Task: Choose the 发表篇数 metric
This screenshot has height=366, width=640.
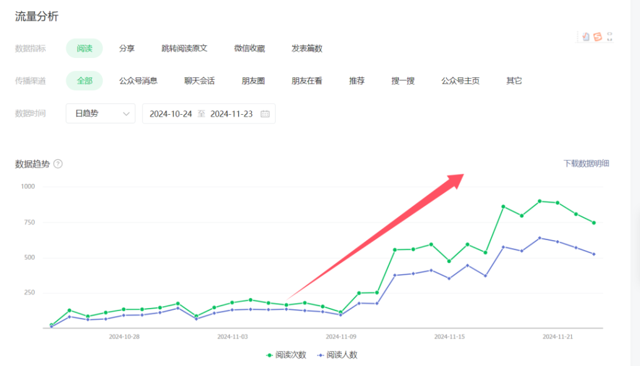Action: (x=307, y=48)
